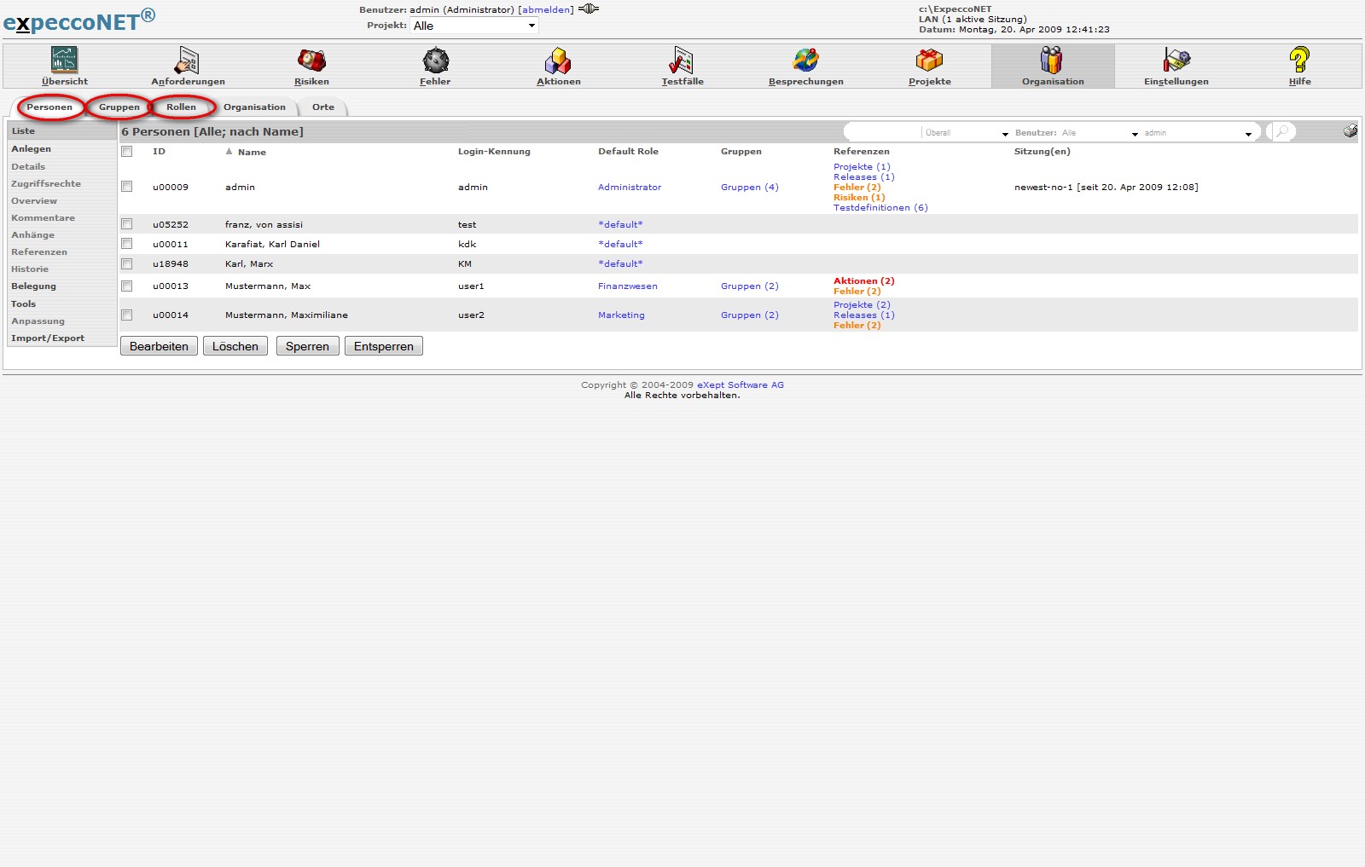Click the Anforderungen toolbar icon
Viewport: 1365px width, 867px height.
[x=188, y=61]
